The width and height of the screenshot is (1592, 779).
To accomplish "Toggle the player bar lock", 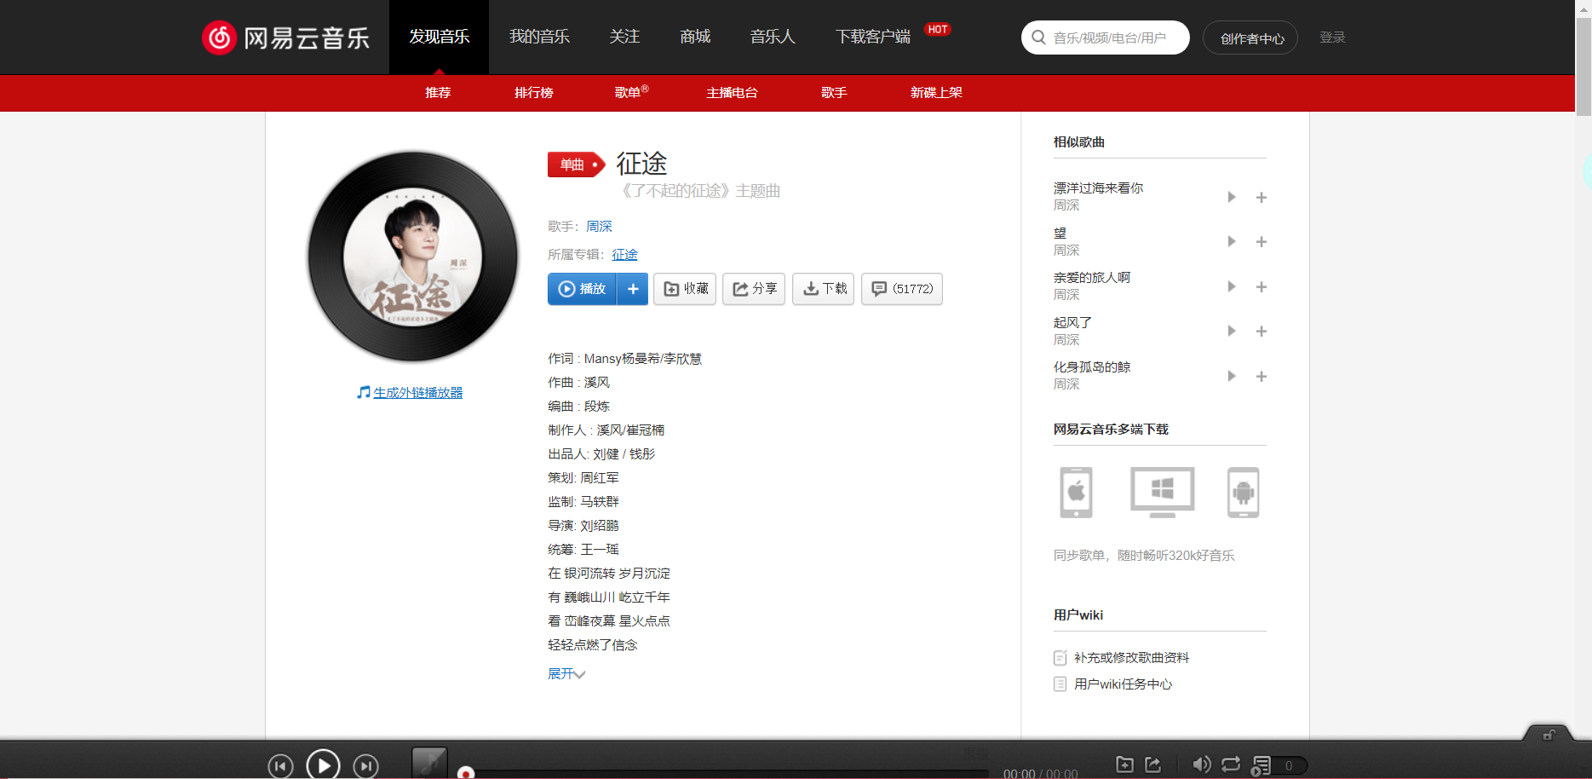I will point(1548,735).
